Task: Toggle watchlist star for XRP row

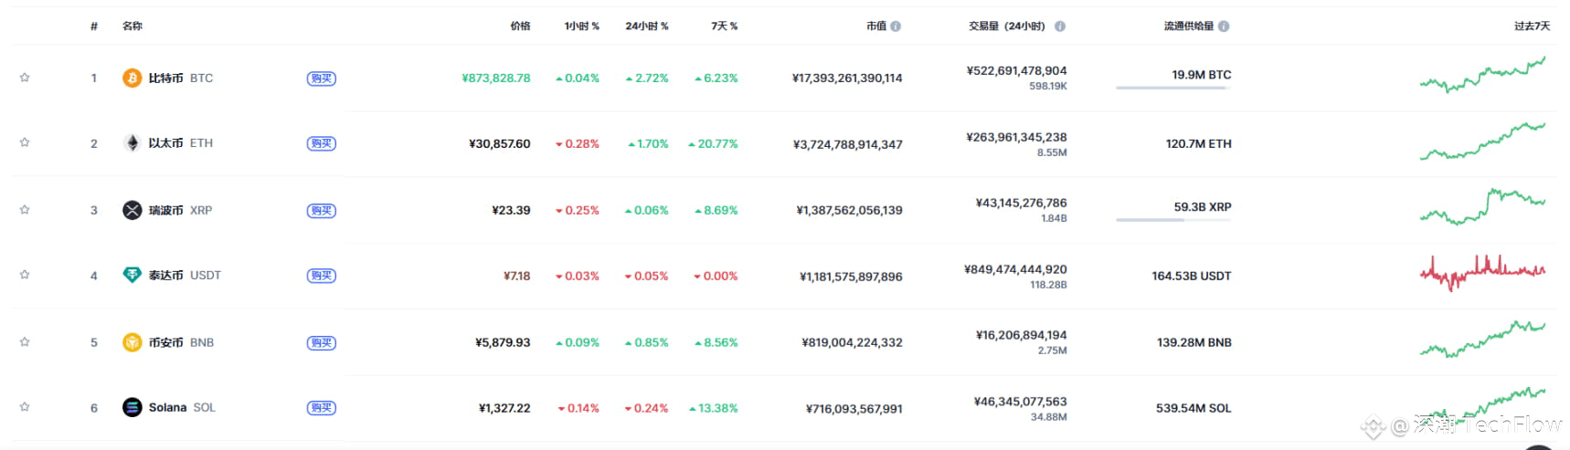Action: (x=25, y=210)
